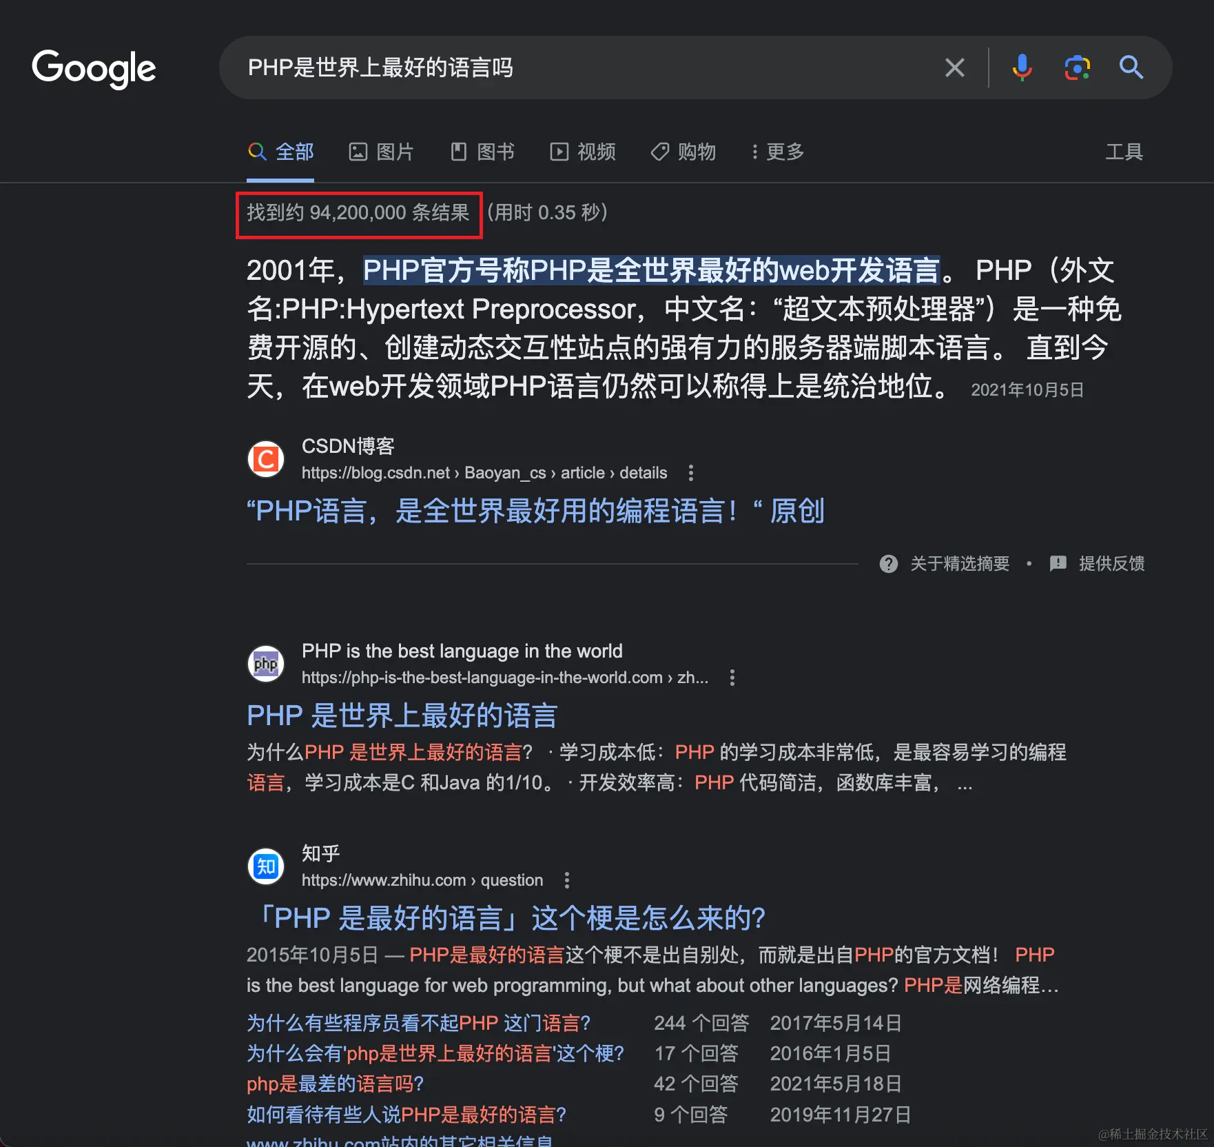Click the '42 个回答' count
The height and width of the screenshot is (1147, 1214).
point(696,1084)
